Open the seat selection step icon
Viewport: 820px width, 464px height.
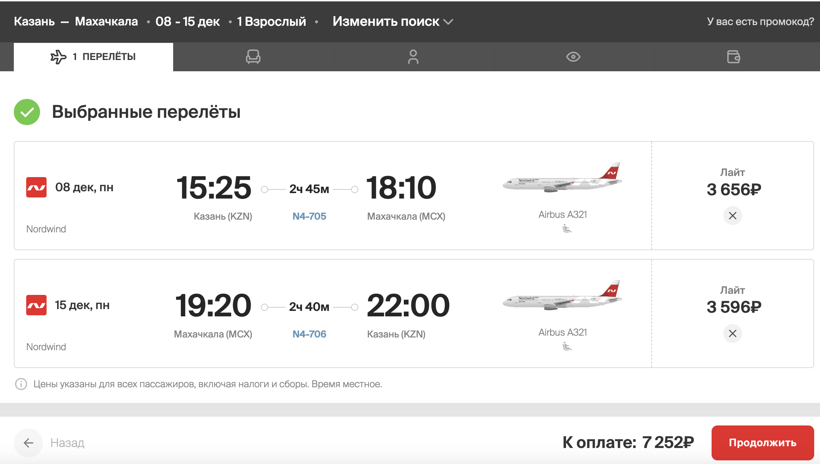[x=253, y=57]
